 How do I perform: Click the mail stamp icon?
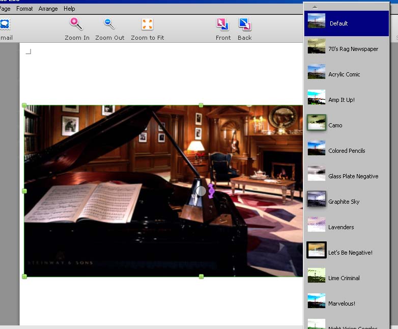5,24
